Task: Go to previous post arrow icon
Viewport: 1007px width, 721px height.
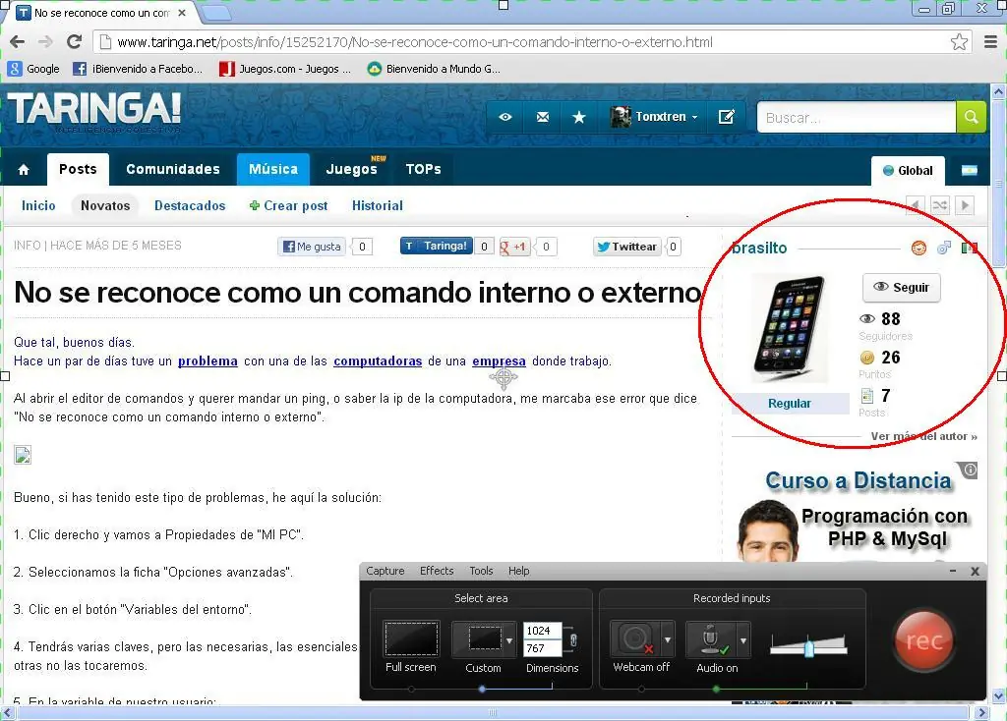Action: (916, 206)
